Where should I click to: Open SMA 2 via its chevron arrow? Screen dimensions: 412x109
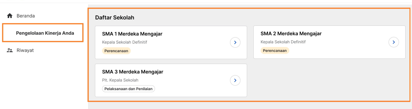pos(394,42)
